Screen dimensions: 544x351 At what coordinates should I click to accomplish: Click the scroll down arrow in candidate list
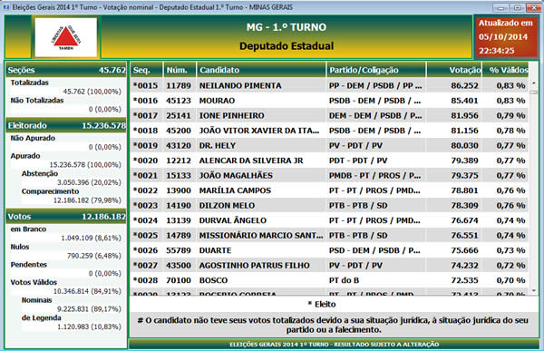[534, 290]
